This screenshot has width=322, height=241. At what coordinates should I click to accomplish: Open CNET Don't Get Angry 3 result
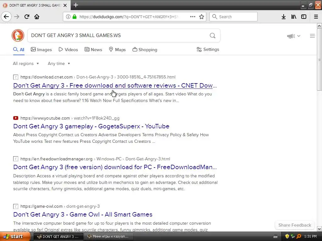click(115, 85)
